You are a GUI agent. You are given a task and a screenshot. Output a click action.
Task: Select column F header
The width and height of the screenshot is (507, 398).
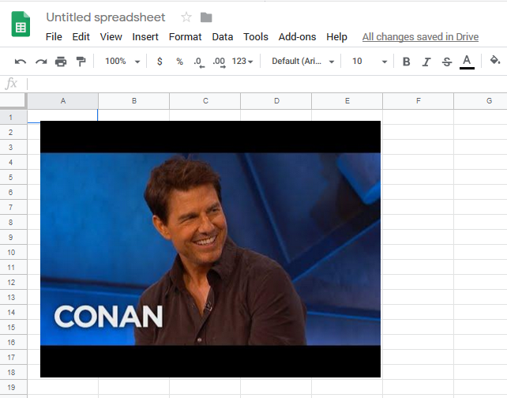point(418,101)
